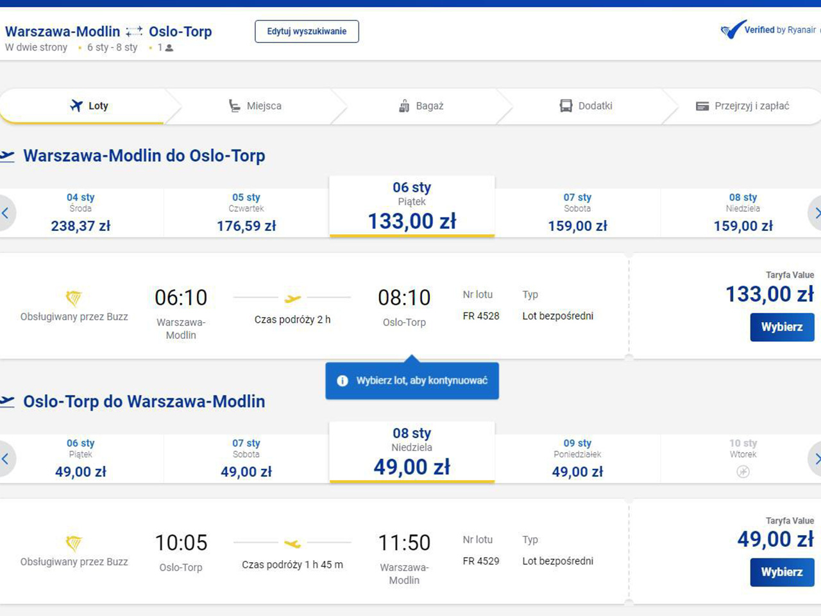Click the Edytuj wyszukiwanie button

(x=307, y=31)
